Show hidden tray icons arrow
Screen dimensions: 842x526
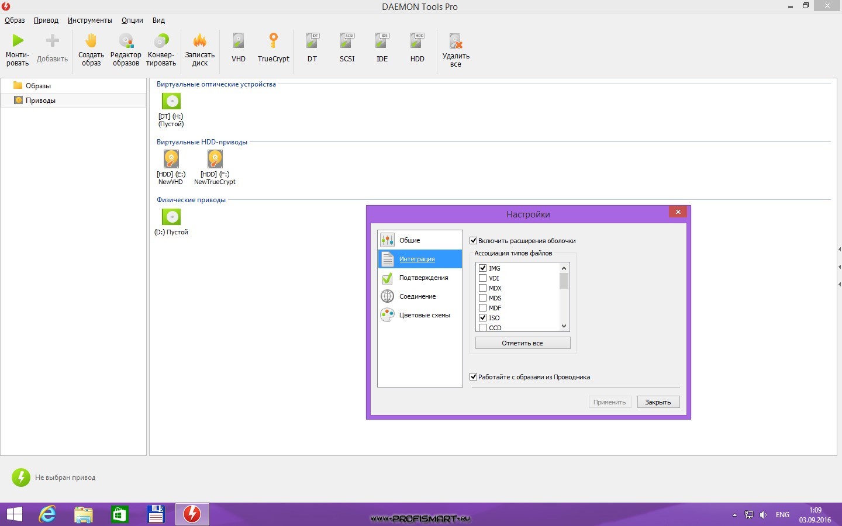pyautogui.click(x=734, y=515)
